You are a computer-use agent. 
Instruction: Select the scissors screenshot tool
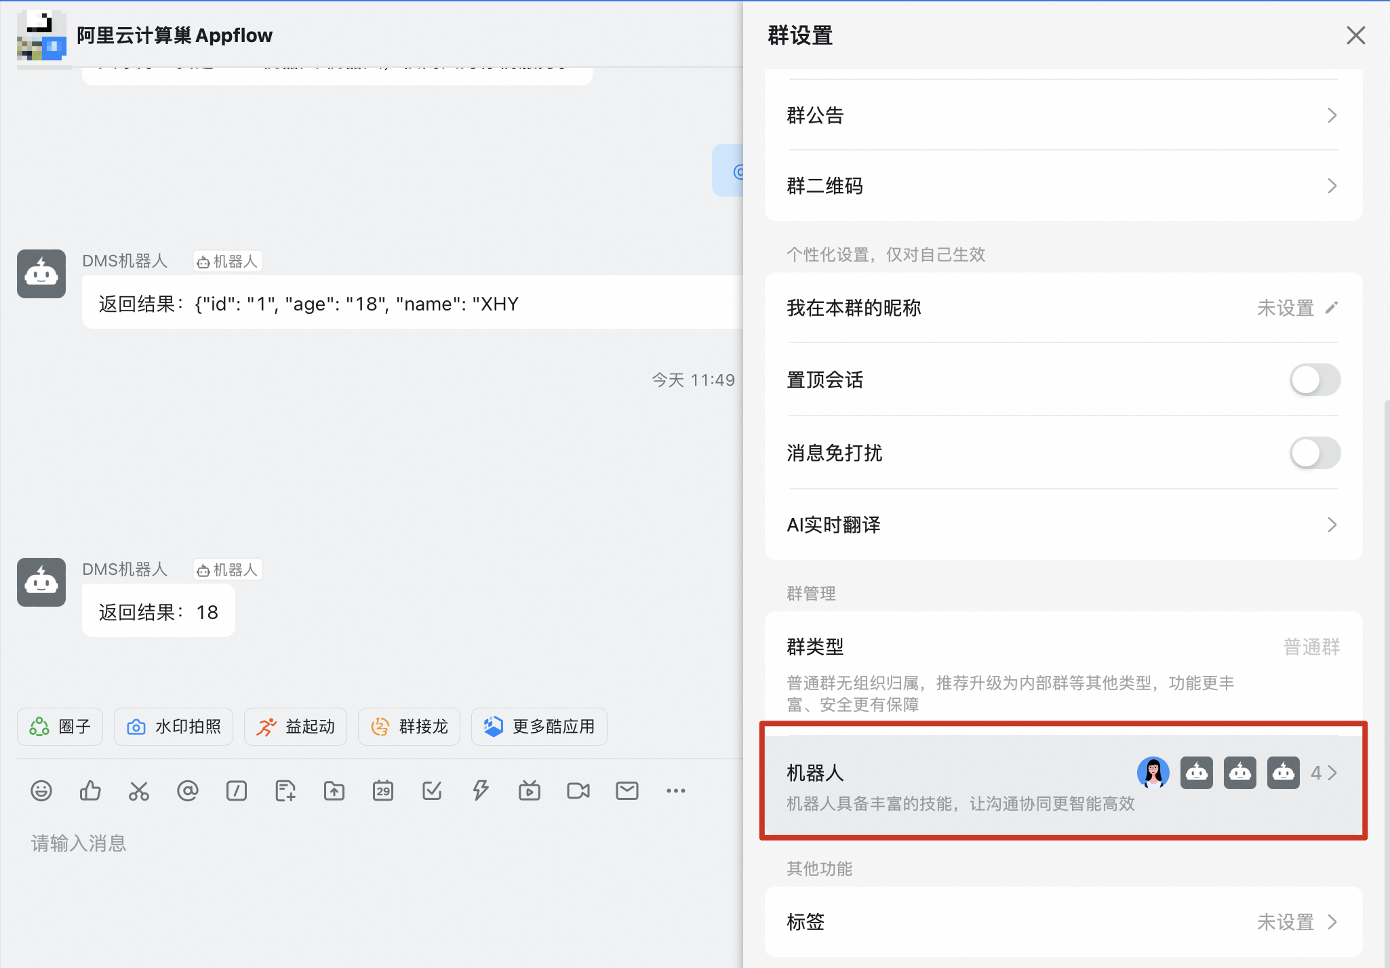click(139, 790)
